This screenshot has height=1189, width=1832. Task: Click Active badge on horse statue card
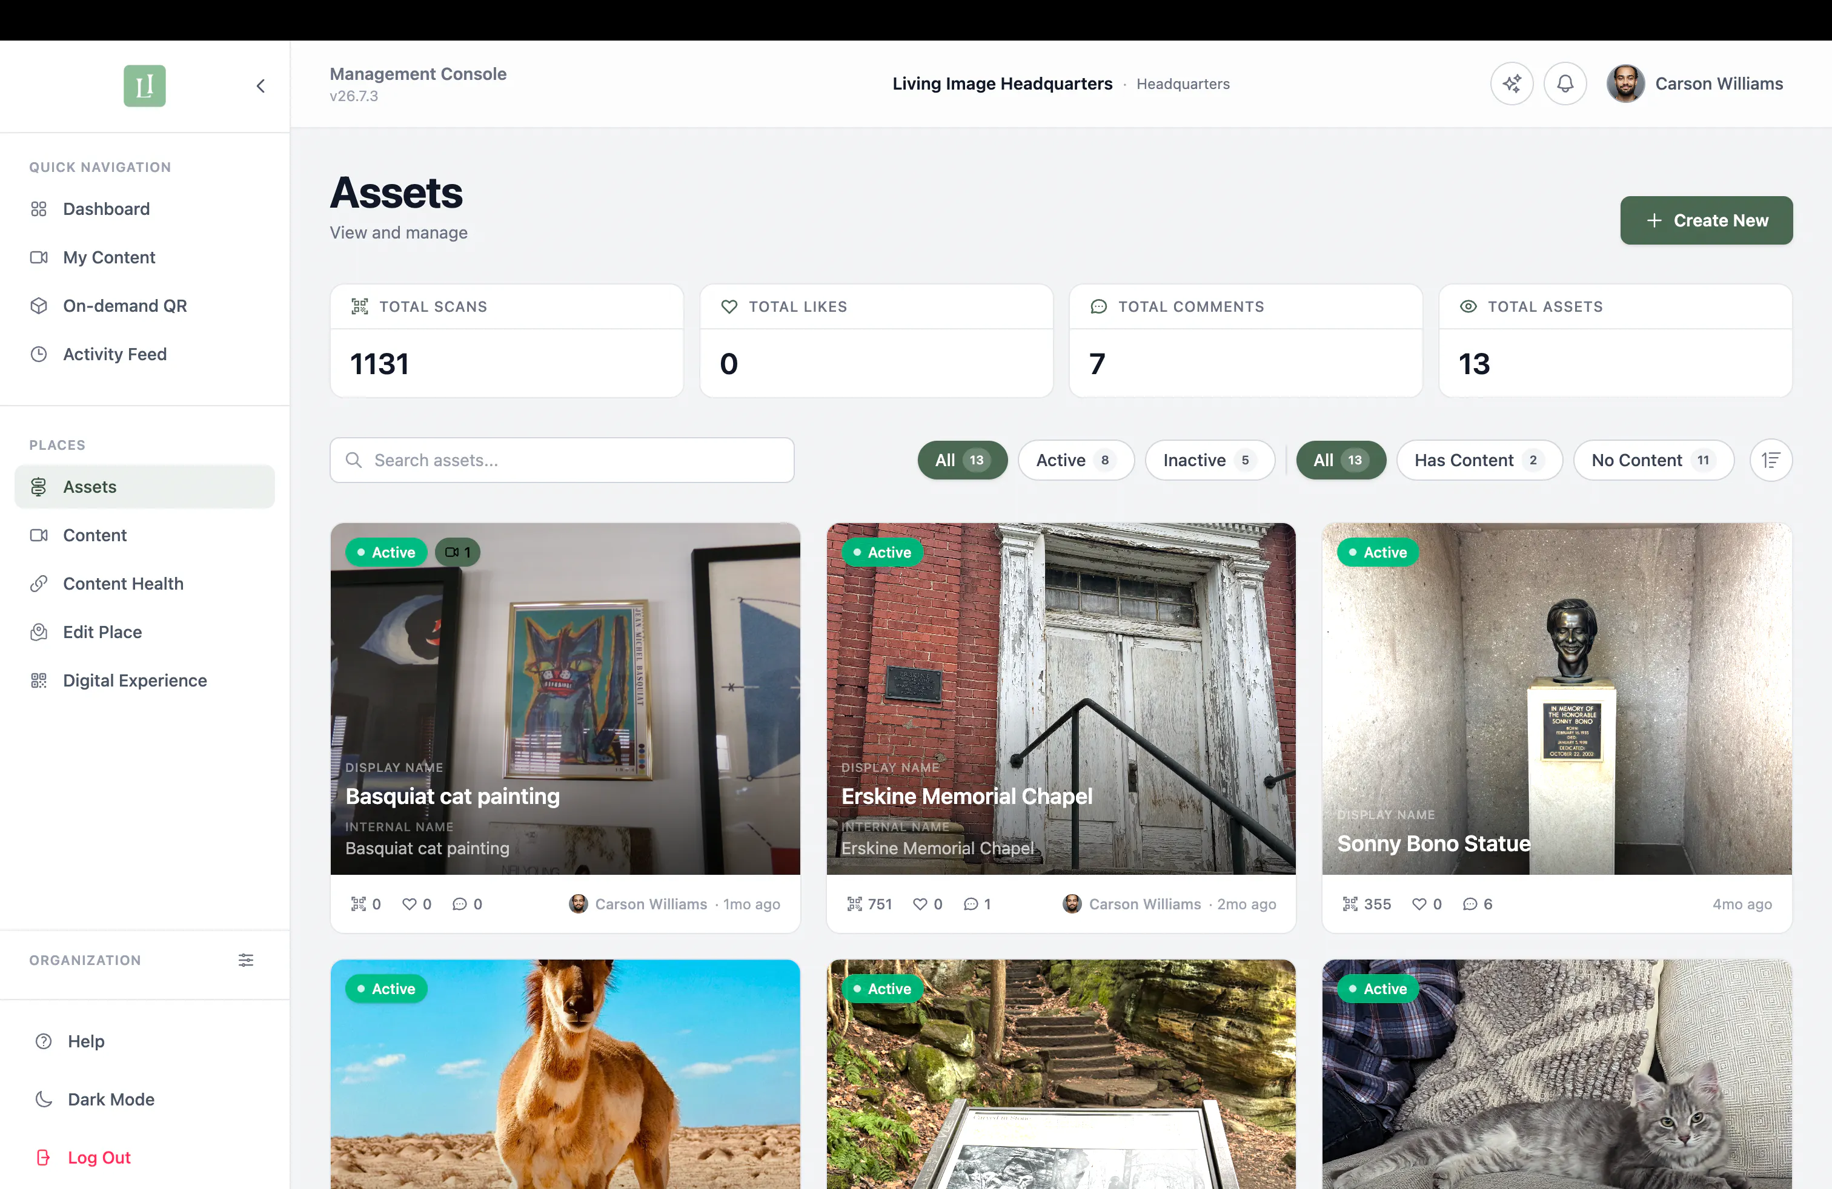(x=386, y=988)
